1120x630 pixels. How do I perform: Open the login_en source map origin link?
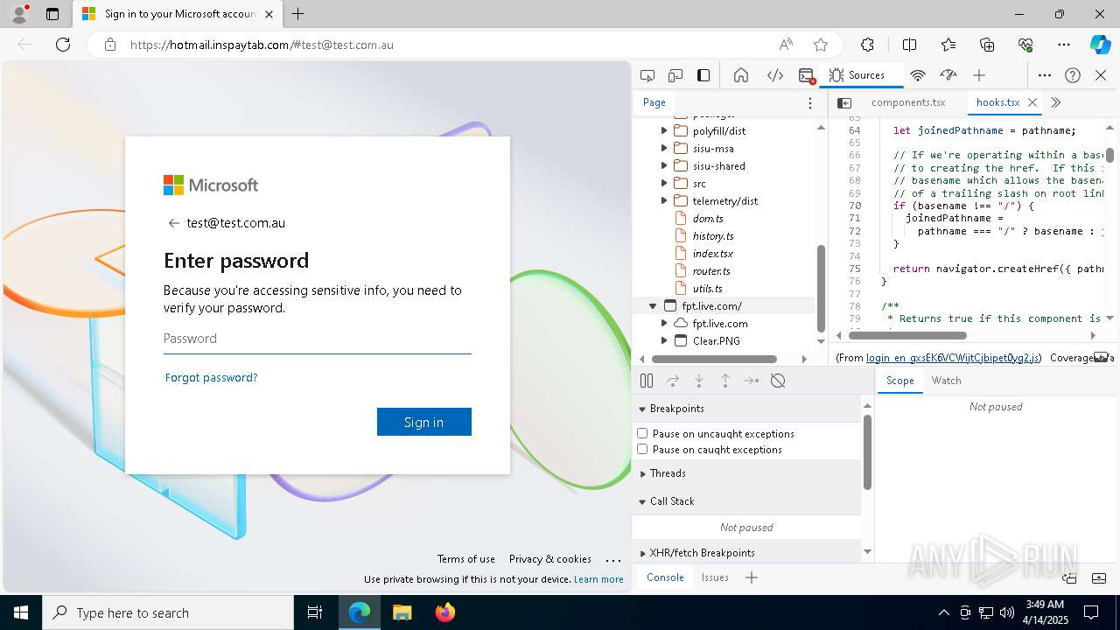[953, 358]
